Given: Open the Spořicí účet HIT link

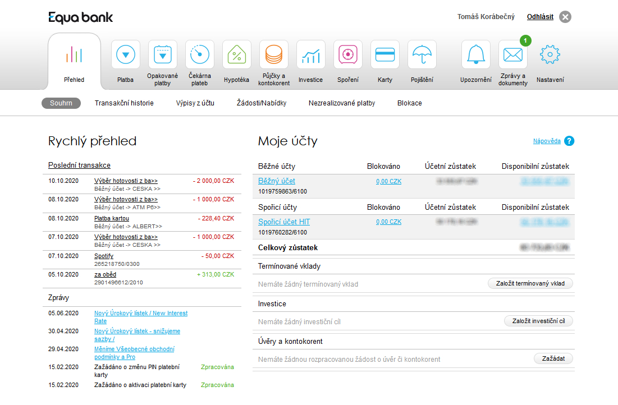Looking at the screenshot, I should (283, 222).
